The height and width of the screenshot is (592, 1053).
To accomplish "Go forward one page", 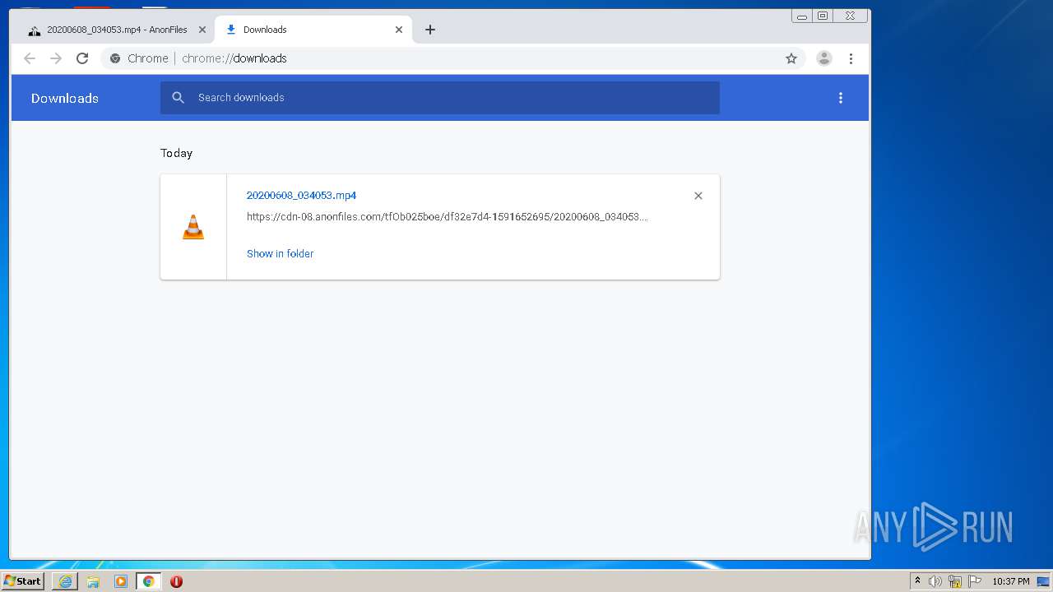I will 56,58.
